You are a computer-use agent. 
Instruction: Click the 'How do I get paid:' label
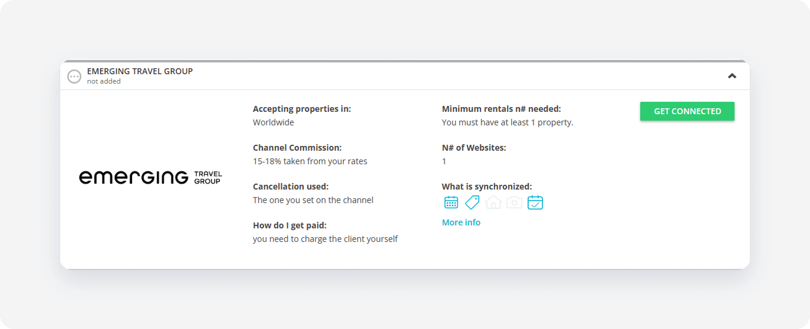[289, 225]
